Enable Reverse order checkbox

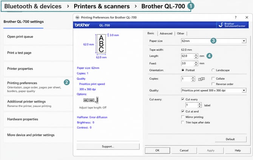[213, 84]
